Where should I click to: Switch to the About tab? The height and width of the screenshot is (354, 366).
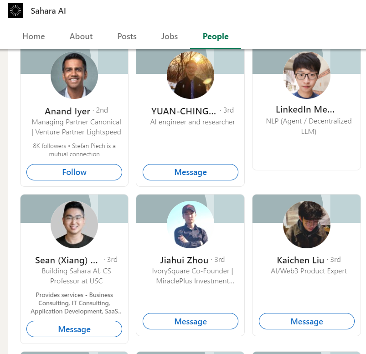81,36
